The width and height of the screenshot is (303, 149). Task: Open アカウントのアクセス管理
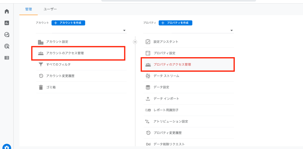(78, 53)
